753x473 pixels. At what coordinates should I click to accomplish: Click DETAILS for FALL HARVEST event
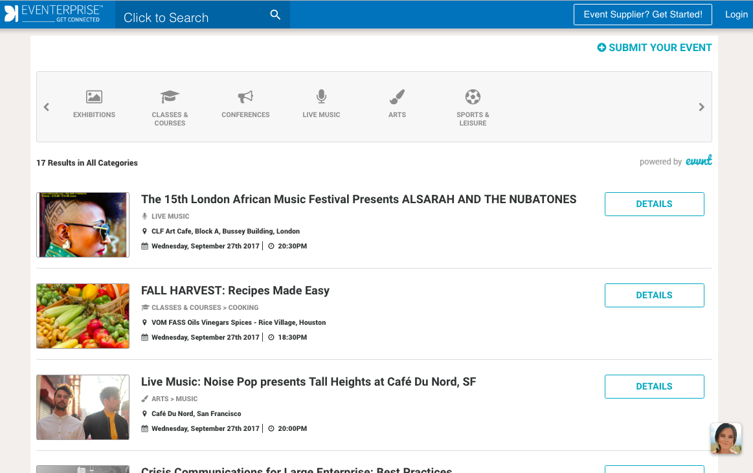(654, 296)
